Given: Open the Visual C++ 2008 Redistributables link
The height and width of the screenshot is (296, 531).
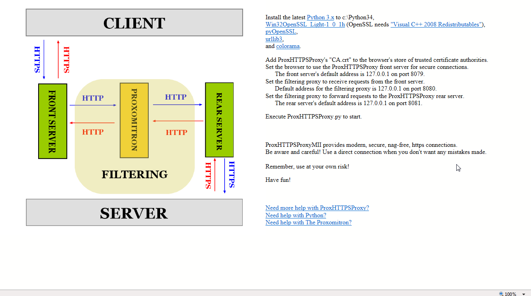Looking at the screenshot, I should click(437, 24).
